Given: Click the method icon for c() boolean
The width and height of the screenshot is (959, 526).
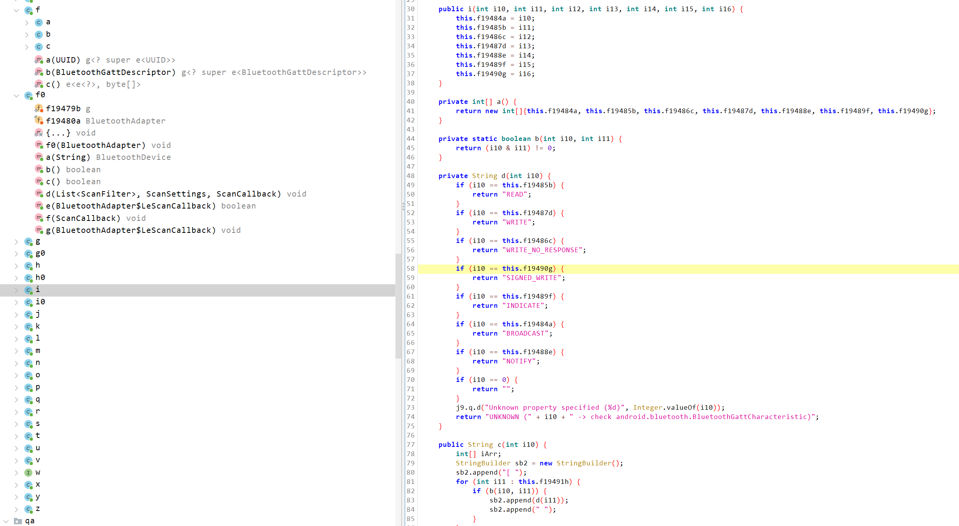Looking at the screenshot, I should [x=39, y=182].
